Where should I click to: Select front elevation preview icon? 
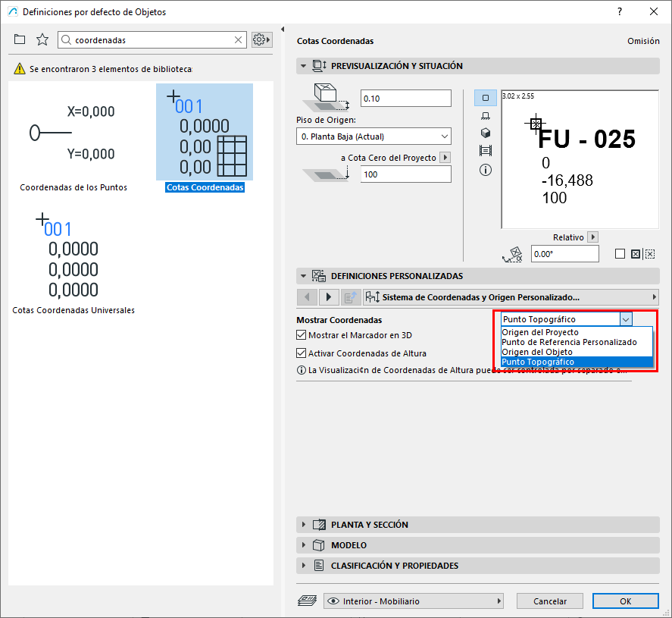485,116
